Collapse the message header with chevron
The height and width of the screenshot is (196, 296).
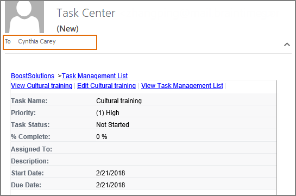[287, 45]
